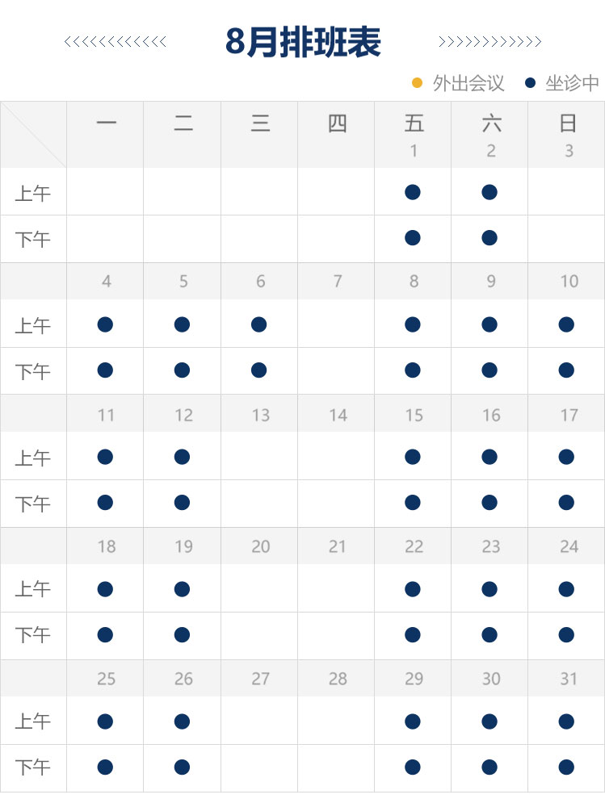This screenshot has width=605, height=807.
Task: Select the August 15 morning dot
Action: [413, 457]
